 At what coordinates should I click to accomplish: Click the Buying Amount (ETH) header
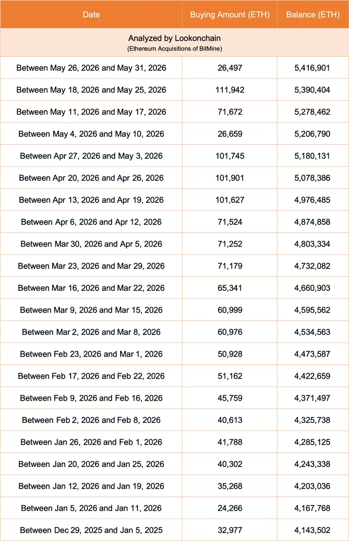pyautogui.click(x=230, y=14)
